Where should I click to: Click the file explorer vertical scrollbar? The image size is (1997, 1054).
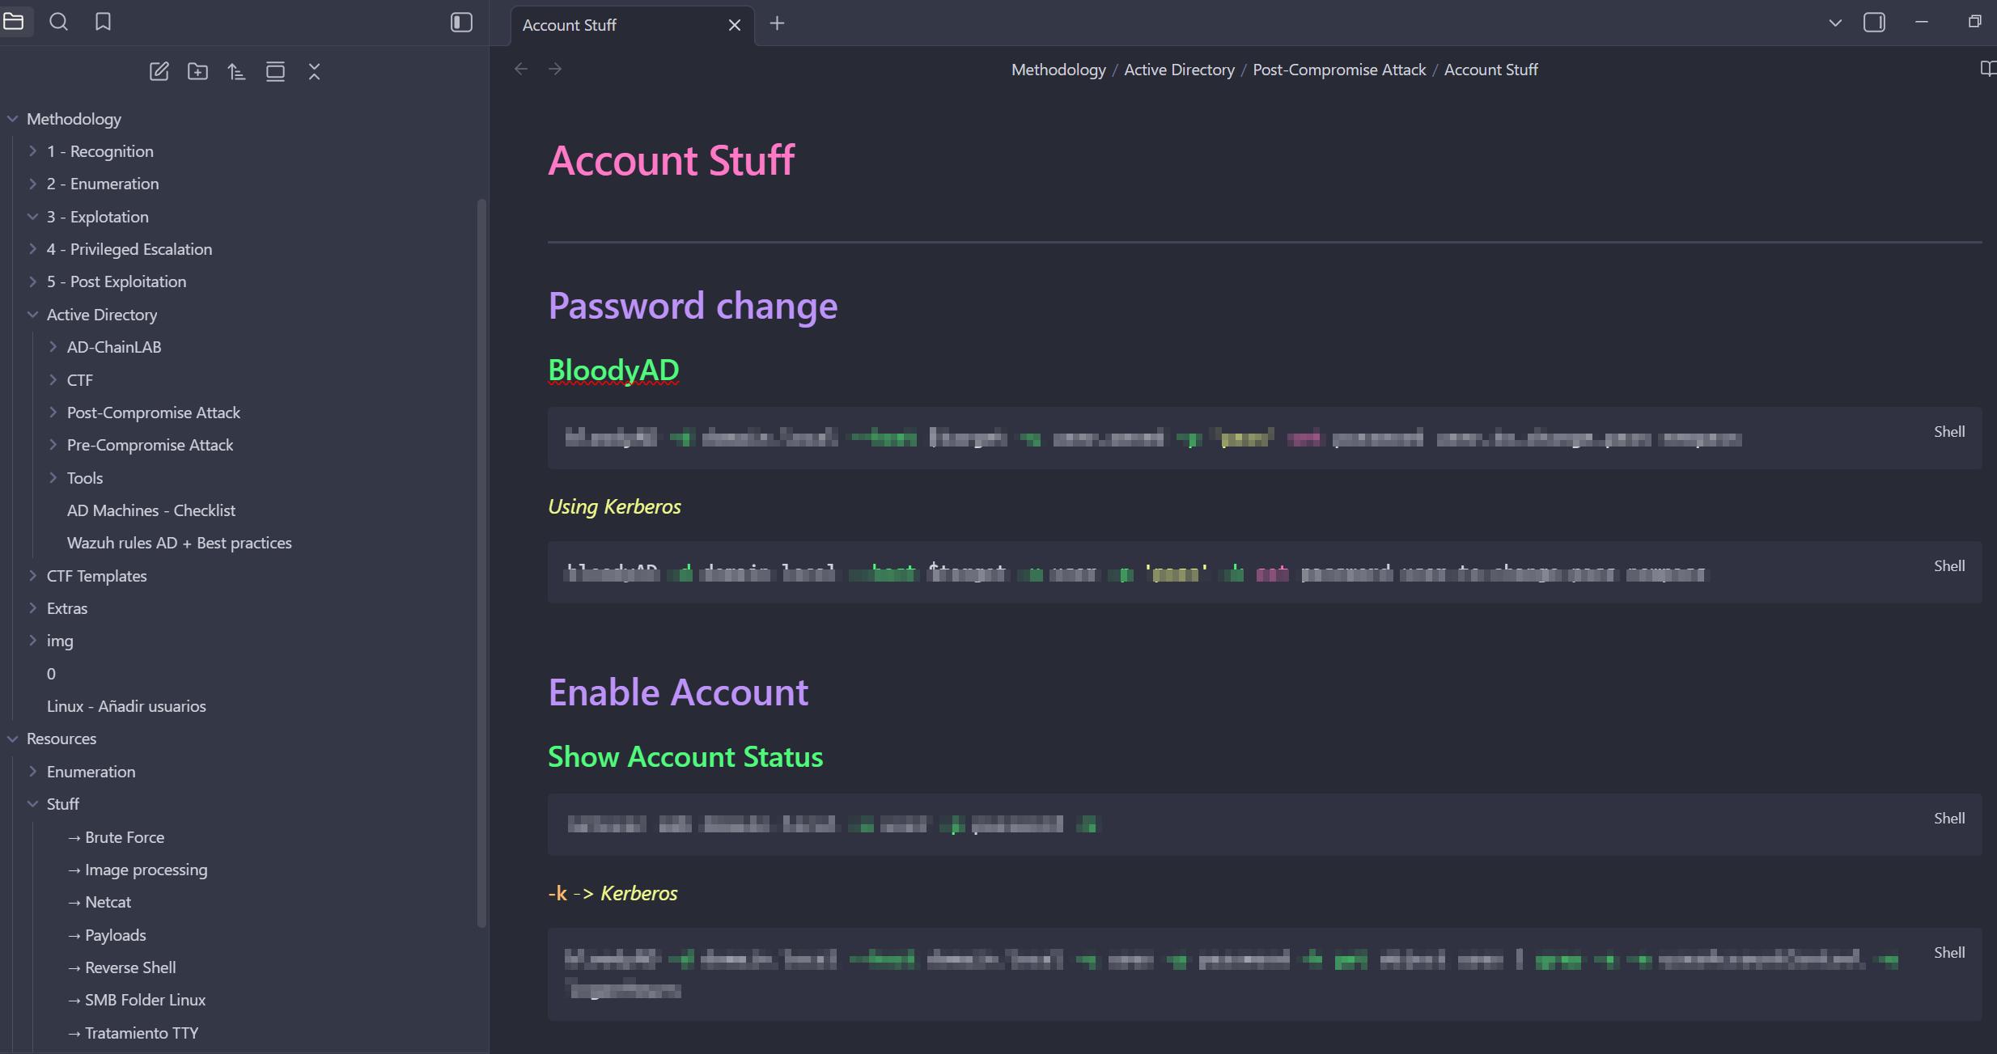pyautogui.click(x=482, y=561)
